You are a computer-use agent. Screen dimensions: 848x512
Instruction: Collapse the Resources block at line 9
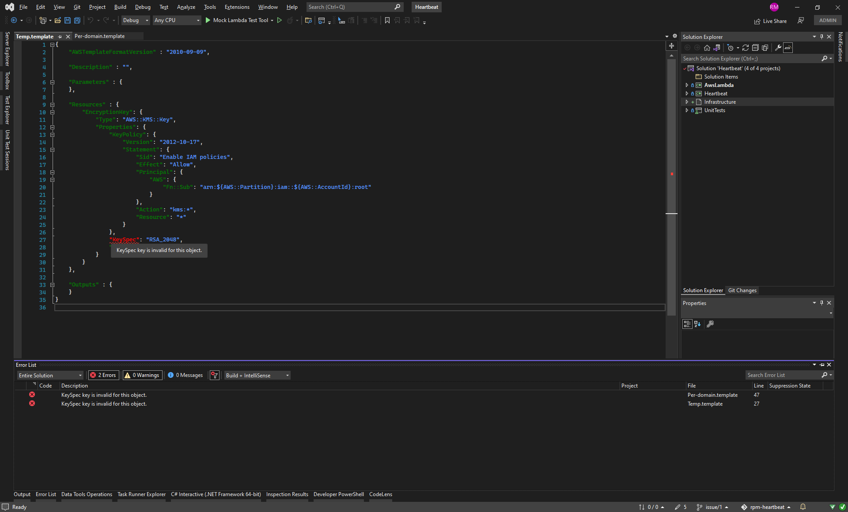(x=52, y=105)
